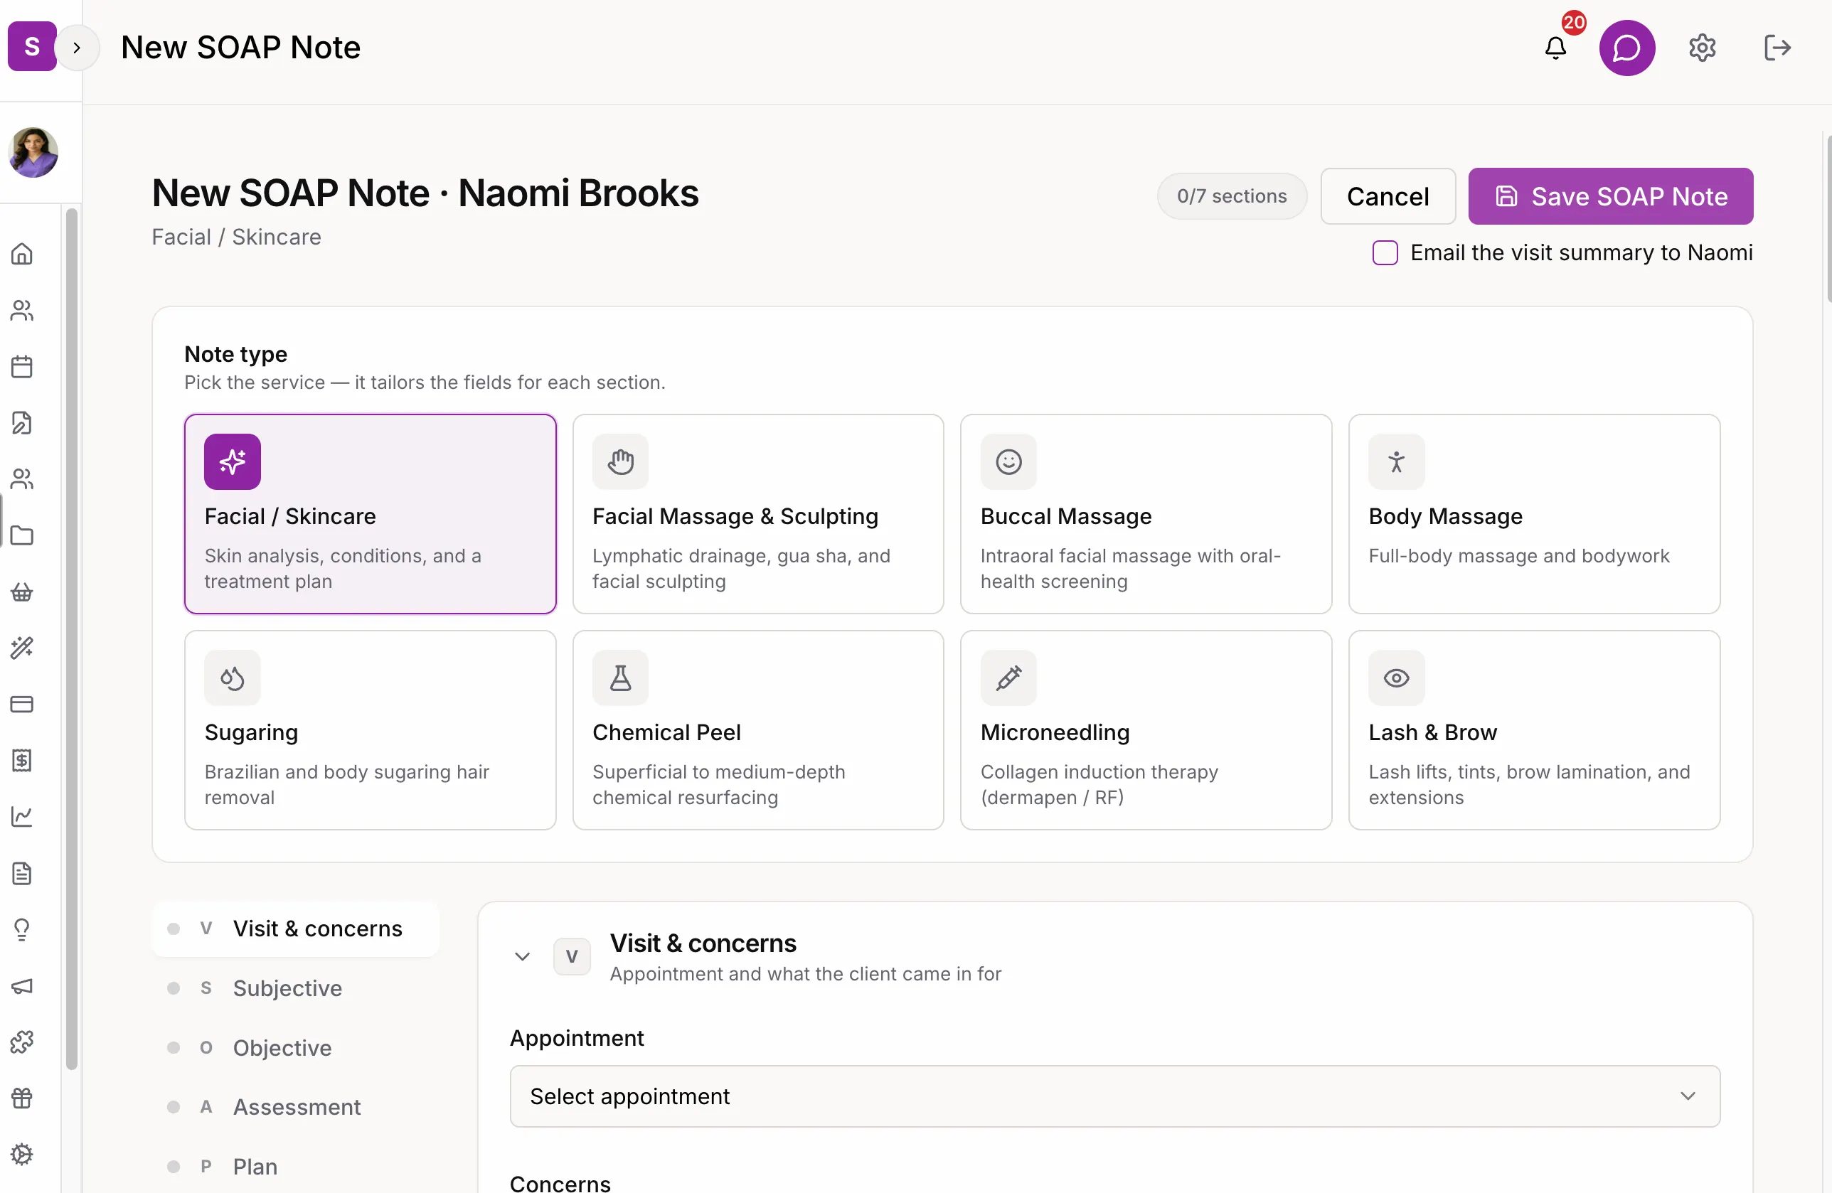Open the gift sidebar icon
This screenshot has width=1832, height=1193.
(22, 1098)
